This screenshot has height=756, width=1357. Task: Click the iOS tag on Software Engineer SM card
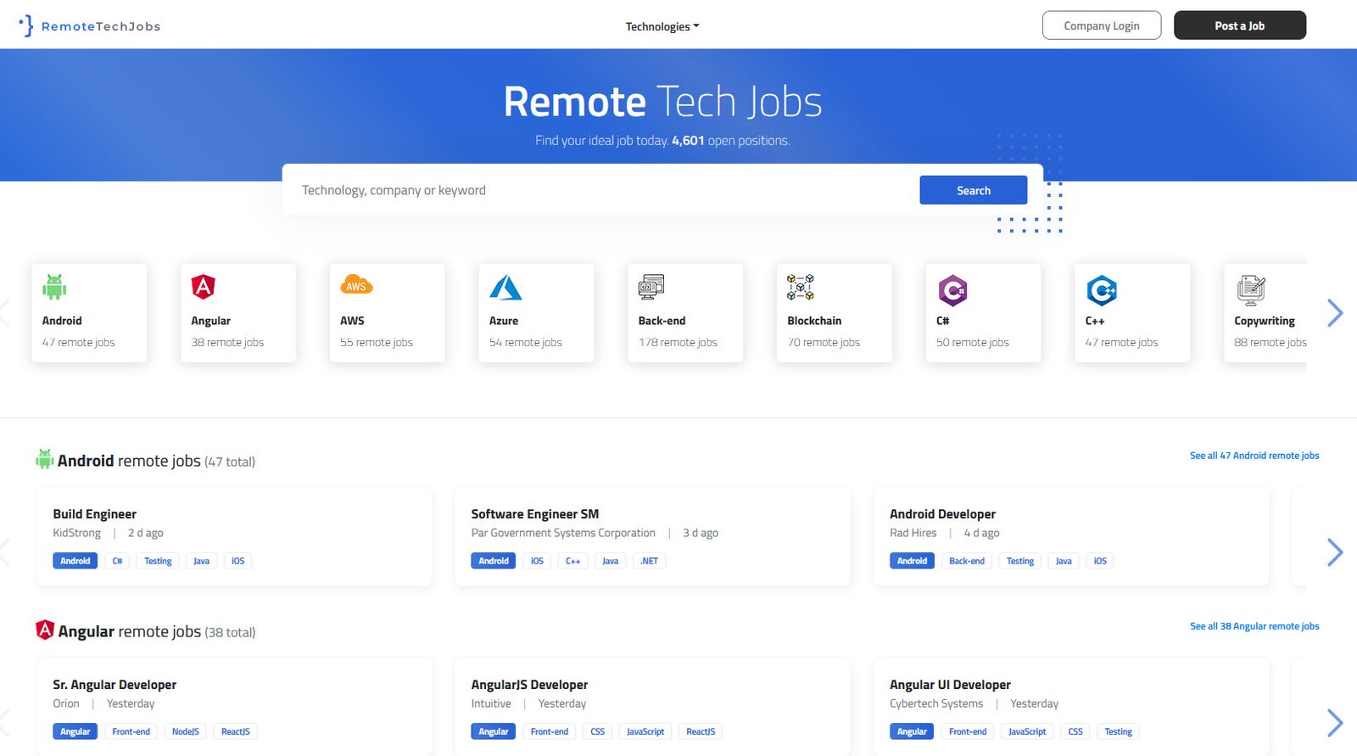[x=537, y=561]
